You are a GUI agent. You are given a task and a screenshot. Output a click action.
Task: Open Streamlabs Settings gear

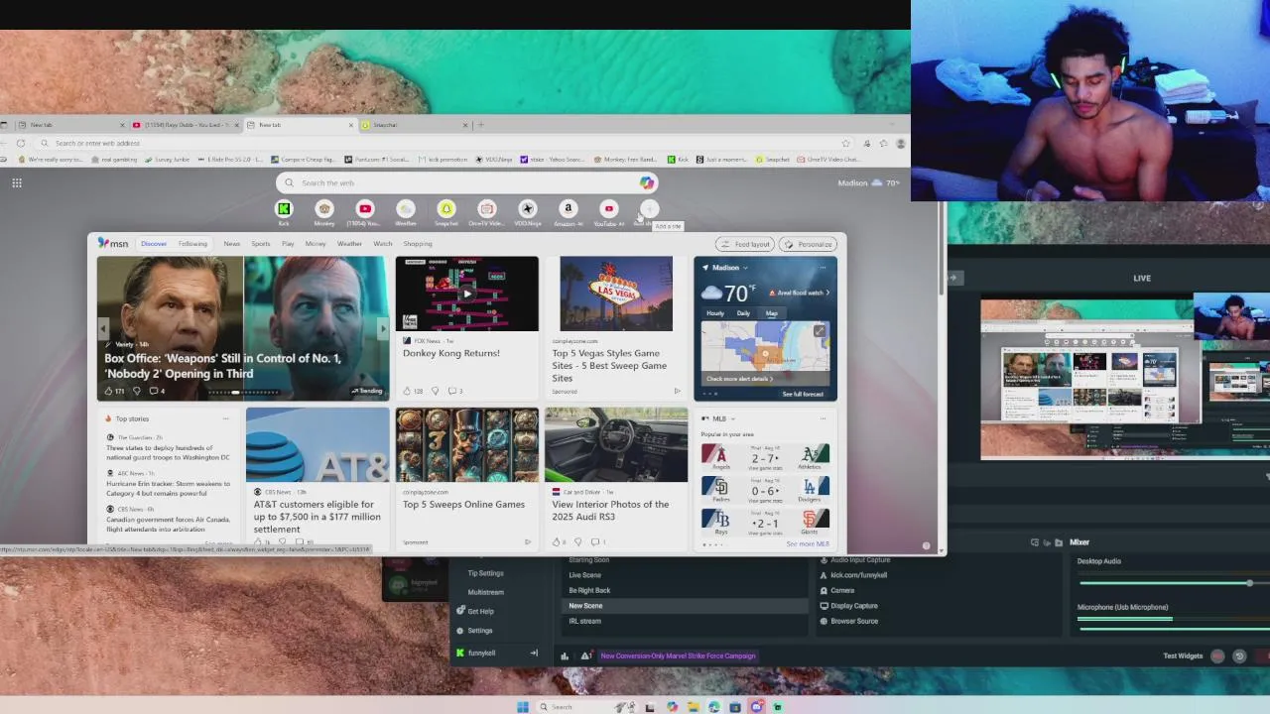(459, 631)
